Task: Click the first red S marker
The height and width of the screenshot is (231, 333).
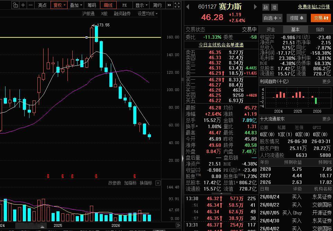Action: click(x=48, y=176)
